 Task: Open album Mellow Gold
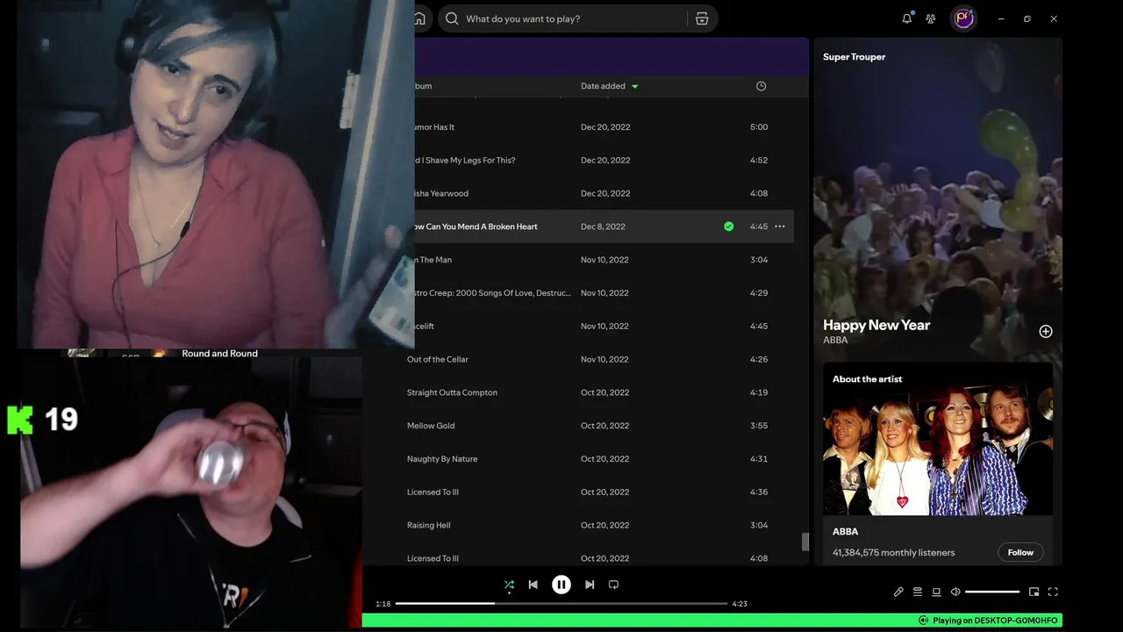point(431,426)
